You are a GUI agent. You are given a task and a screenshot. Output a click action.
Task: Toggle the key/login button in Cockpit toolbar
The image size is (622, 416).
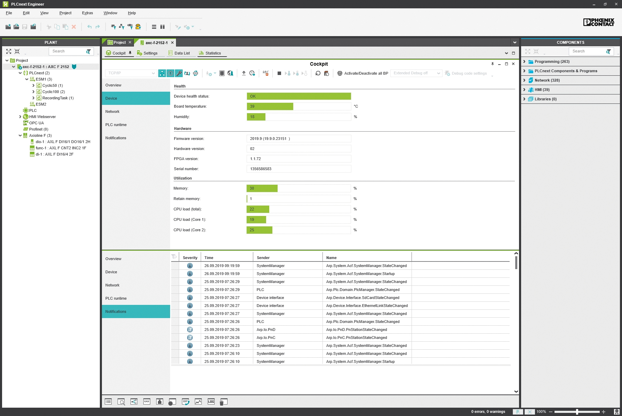click(179, 73)
